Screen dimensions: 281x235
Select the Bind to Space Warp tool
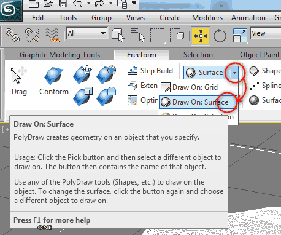tap(52, 36)
